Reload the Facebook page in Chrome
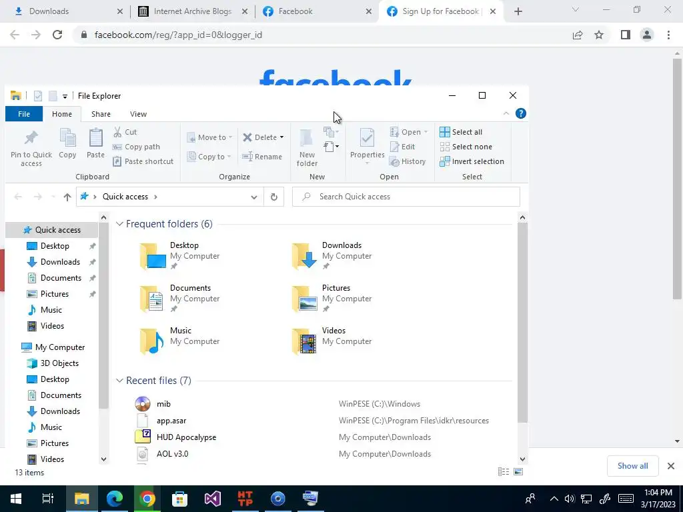 point(57,35)
